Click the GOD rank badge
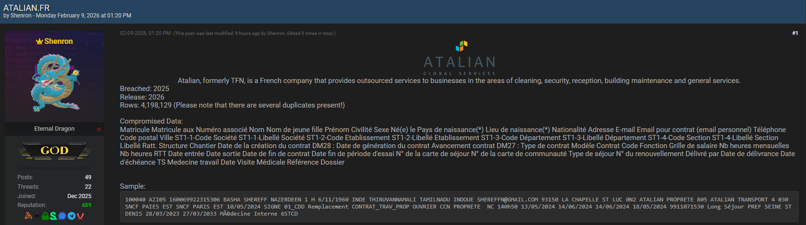806x225 pixels. pyautogui.click(x=54, y=150)
